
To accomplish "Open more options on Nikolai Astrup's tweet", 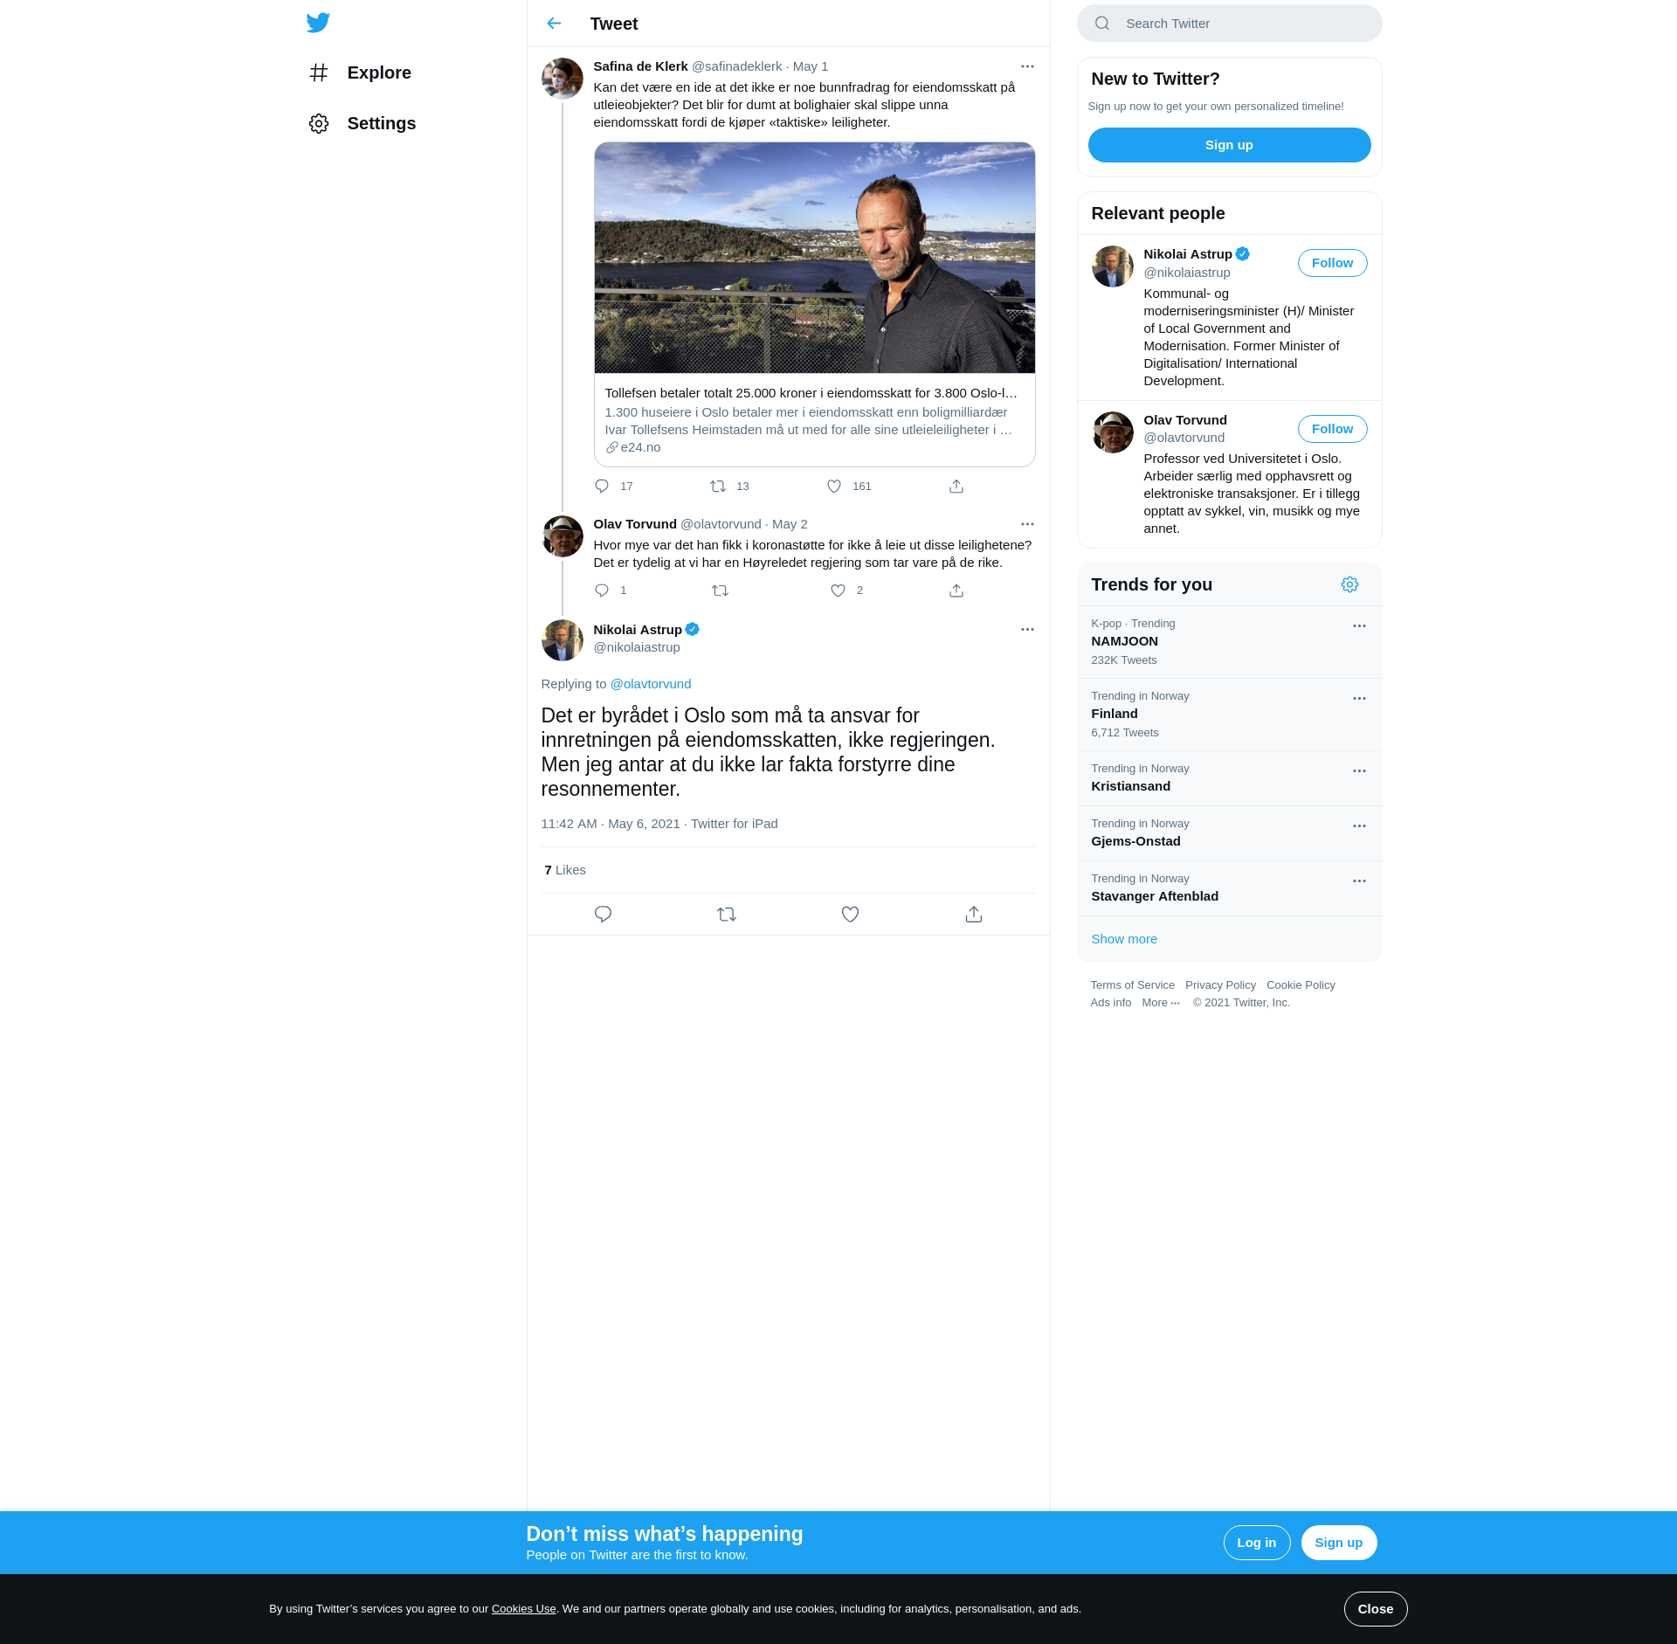I will point(1027,629).
